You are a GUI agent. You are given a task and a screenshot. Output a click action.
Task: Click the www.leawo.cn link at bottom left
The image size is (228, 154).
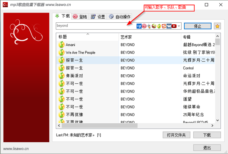click(16, 149)
